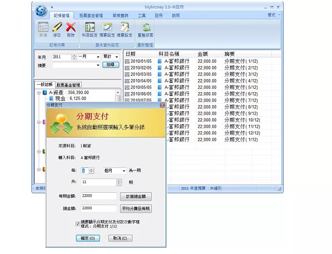Viewport: 332px width, 254px height.
Task: Toggle the 摘要顯示分期支付 checkbox
Action: 78,224
